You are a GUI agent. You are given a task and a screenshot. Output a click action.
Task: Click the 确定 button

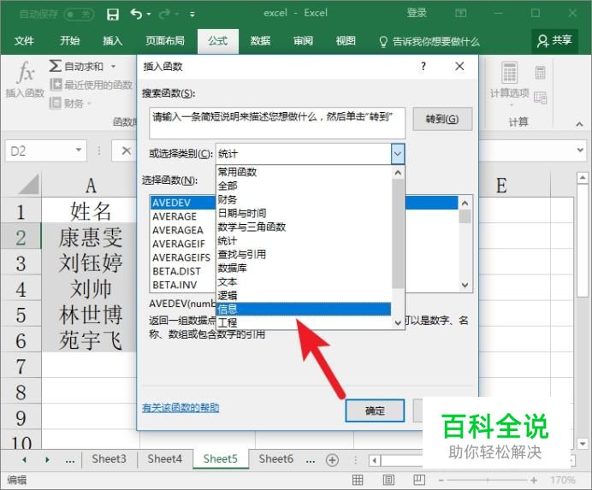tap(375, 410)
